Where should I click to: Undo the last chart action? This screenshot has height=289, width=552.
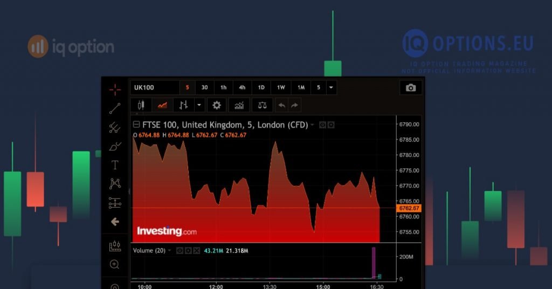tap(281, 105)
